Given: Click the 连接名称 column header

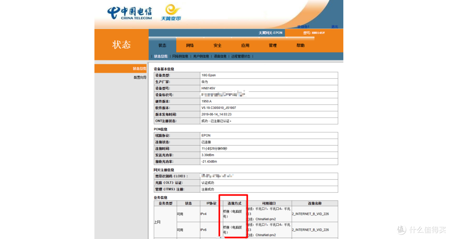Looking at the screenshot, I should pos(315,204).
